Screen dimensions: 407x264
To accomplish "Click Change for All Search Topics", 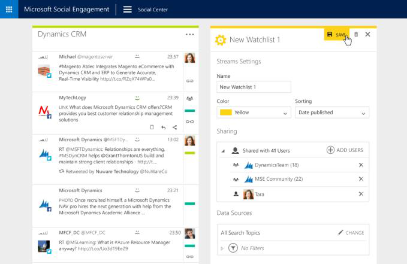I will pos(351,232).
